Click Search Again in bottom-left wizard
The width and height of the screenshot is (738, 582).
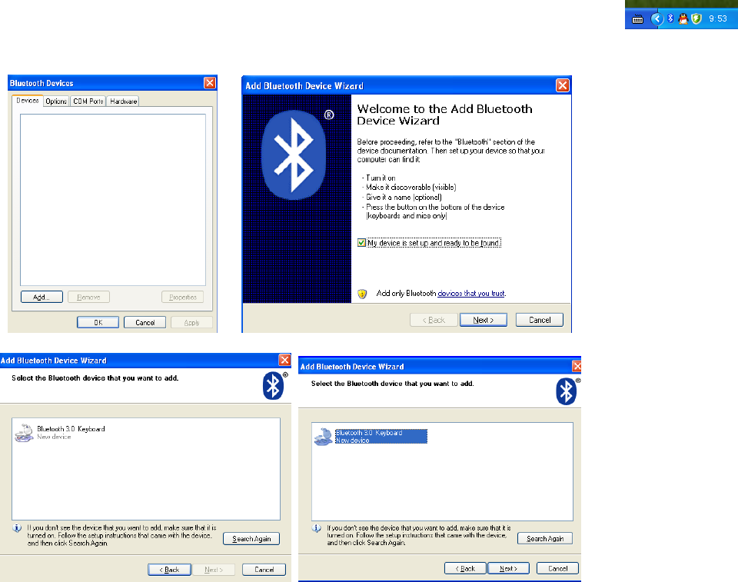point(251,539)
